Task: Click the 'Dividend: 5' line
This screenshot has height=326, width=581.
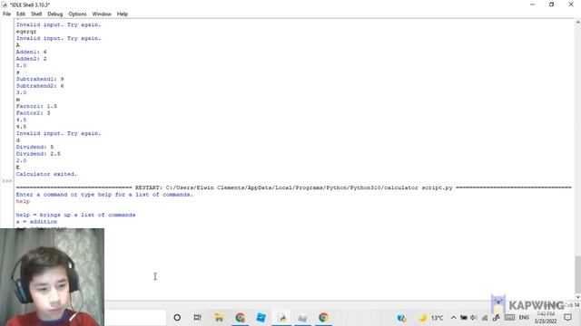Action: (34, 147)
